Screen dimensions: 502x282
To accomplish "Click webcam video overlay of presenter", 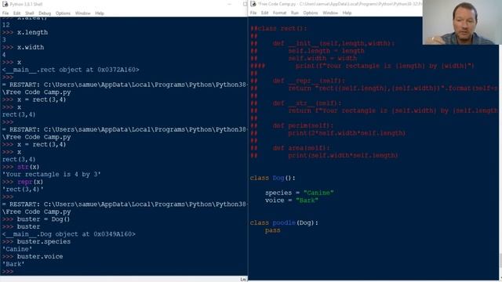I will pos(462,22).
